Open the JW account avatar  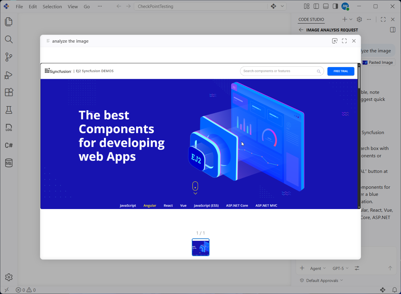point(345,6)
